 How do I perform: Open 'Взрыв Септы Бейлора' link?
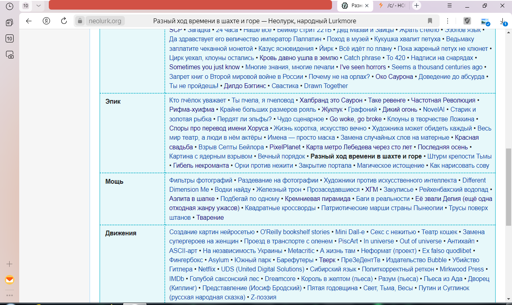(x=231, y=147)
